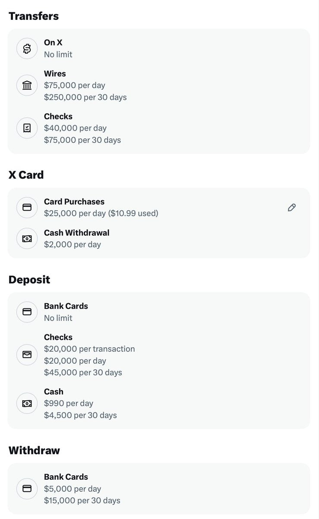The width and height of the screenshot is (319, 519).
Task: Click the card icon under Withdraw
Action: (x=27, y=489)
